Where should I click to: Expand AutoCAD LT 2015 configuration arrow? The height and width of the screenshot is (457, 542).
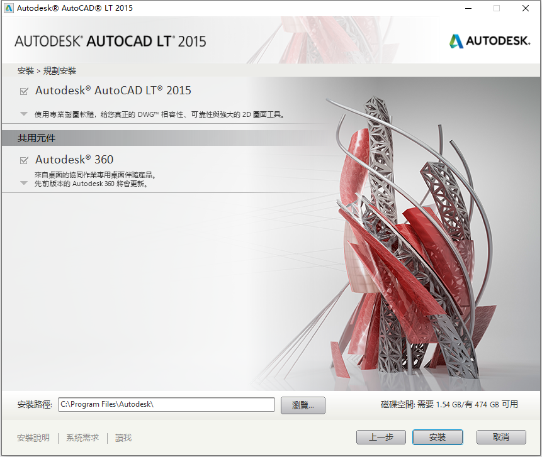tap(24, 114)
